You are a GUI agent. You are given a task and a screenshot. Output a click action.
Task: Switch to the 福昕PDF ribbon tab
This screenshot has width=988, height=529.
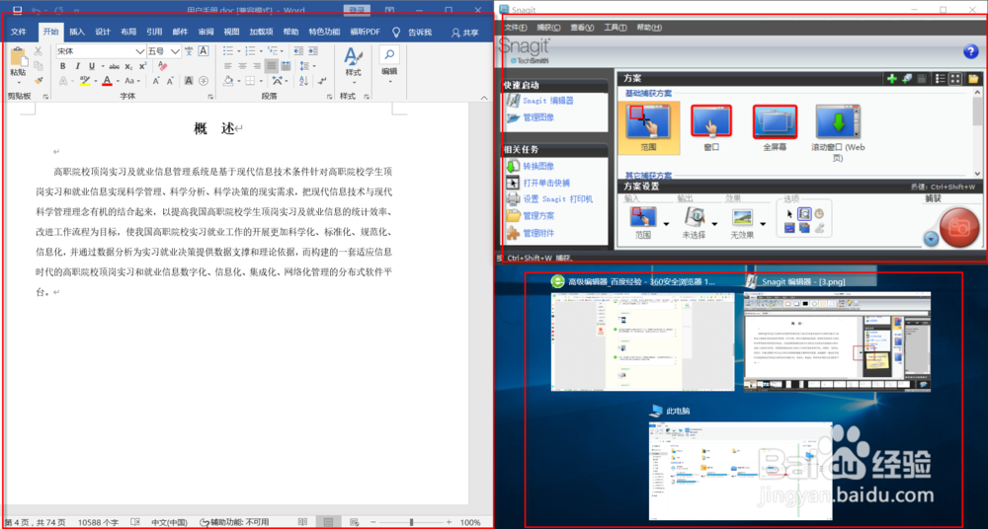coord(366,33)
